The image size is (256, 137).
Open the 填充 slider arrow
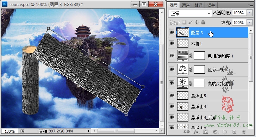tap(249, 22)
